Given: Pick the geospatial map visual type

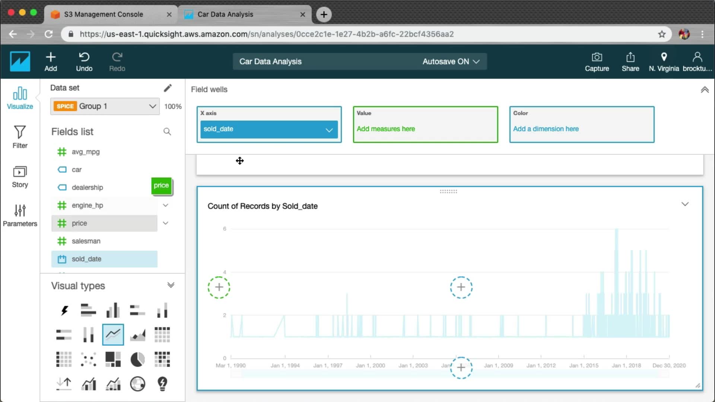Looking at the screenshot, I should pyautogui.click(x=137, y=384).
